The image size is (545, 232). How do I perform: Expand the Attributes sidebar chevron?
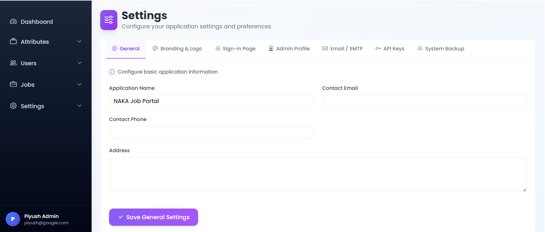tap(80, 41)
